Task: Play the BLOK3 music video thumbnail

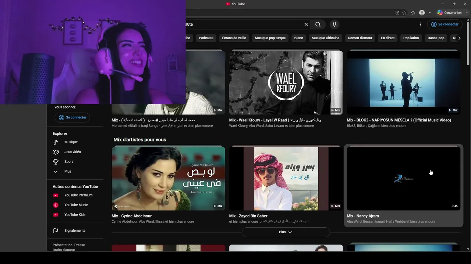Action: tap(404, 82)
